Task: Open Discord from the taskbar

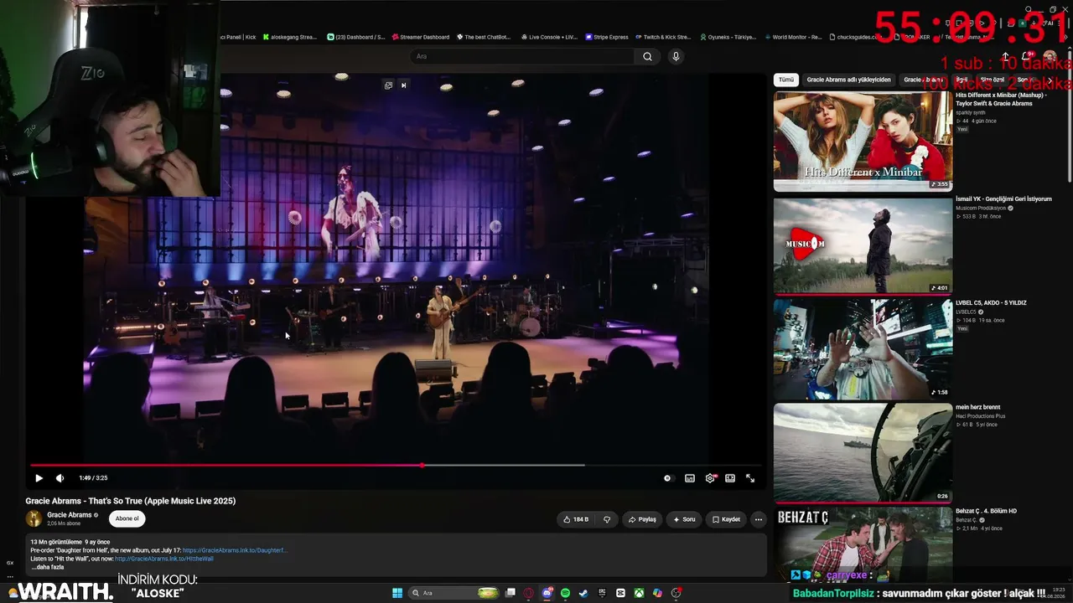Action: coord(547,593)
